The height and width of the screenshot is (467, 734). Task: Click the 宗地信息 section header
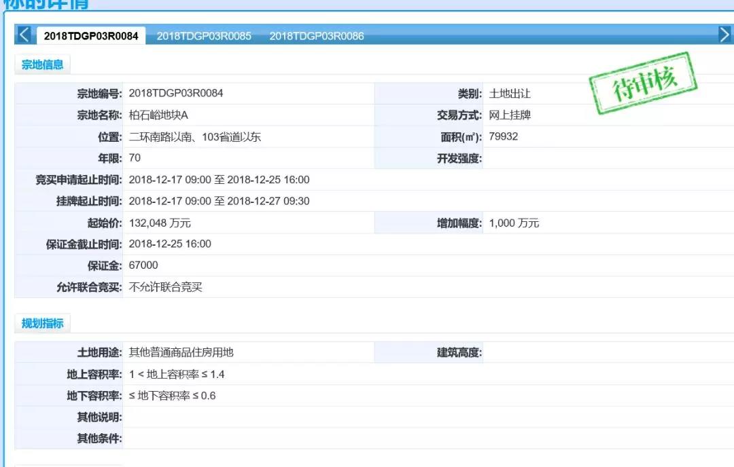pyautogui.click(x=42, y=65)
